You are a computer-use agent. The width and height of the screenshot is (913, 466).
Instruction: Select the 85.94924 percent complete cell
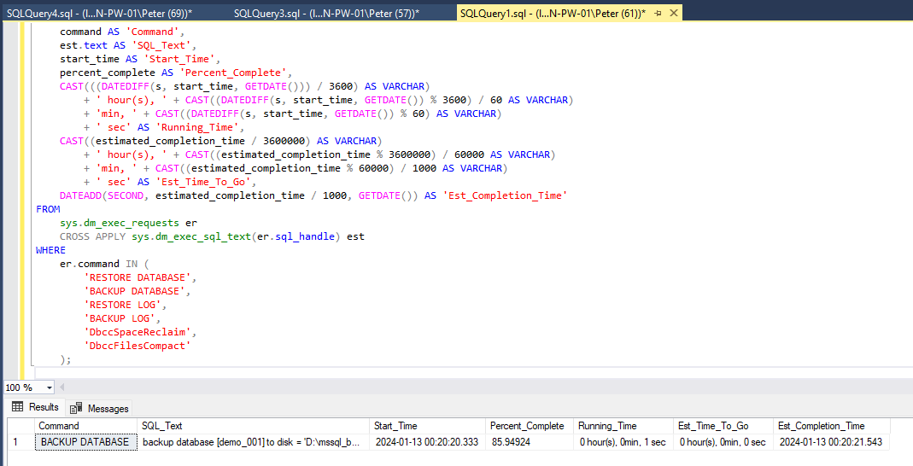(510, 442)
